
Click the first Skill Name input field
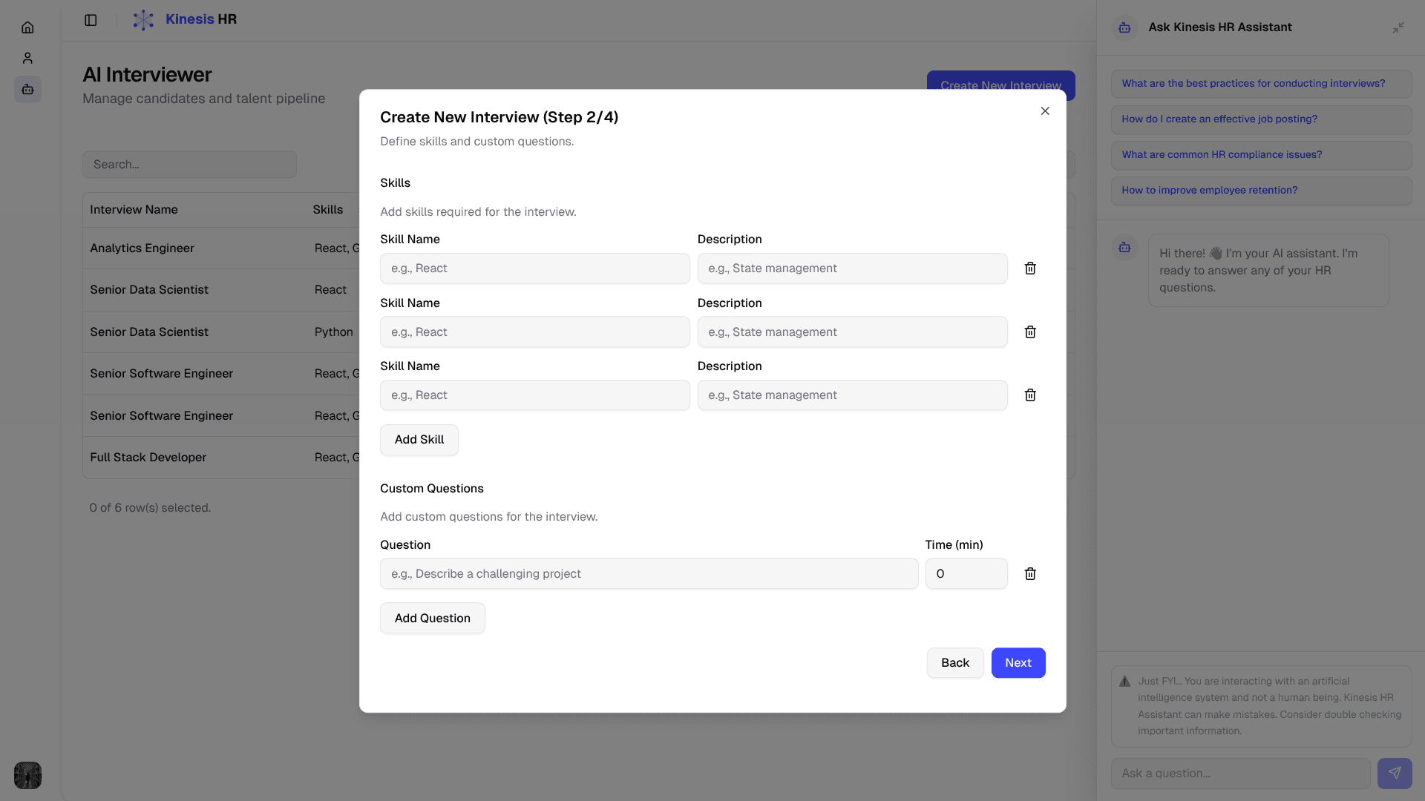[x=534, y=268]
